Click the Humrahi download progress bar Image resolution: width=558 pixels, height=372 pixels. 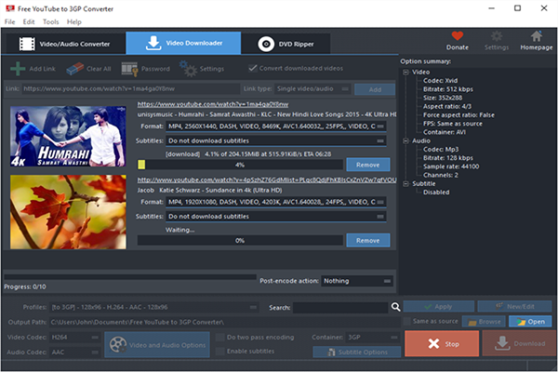pos(239,164)
